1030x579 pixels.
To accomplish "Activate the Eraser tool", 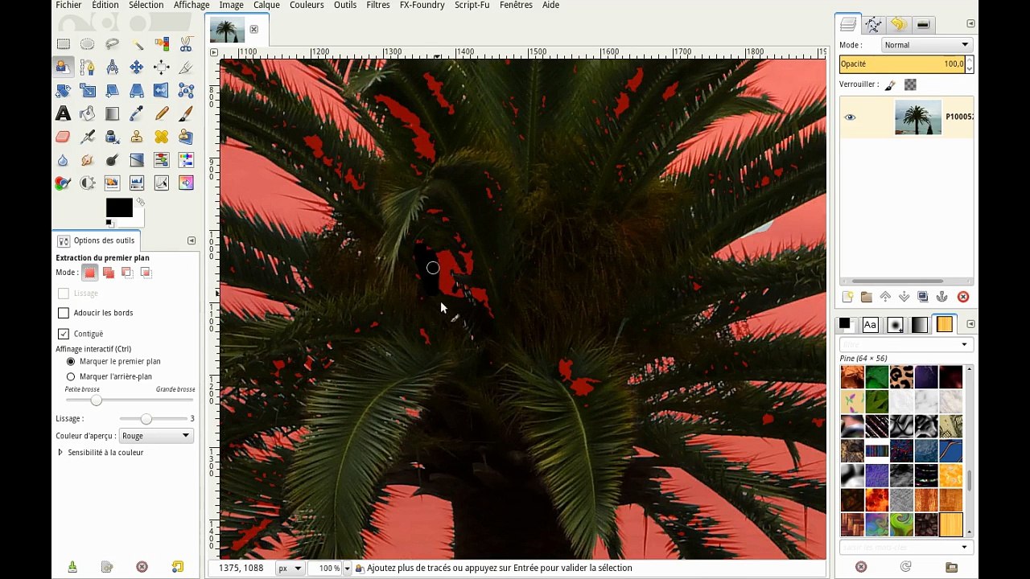I will coord(63,138).
